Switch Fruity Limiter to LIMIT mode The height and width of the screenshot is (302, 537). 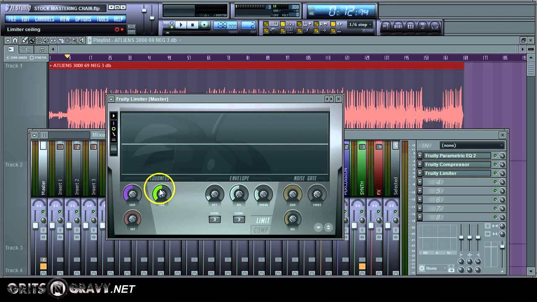263,221
